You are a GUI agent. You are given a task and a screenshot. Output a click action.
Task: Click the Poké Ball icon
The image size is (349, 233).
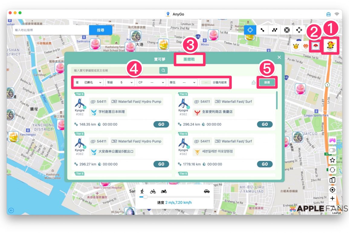[x=315, y=46]
